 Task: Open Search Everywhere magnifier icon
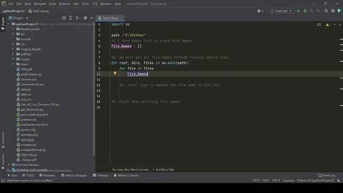(326, 11)
